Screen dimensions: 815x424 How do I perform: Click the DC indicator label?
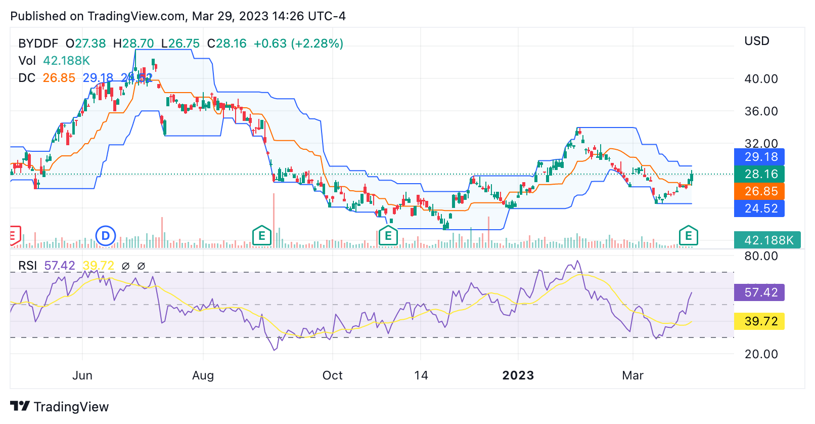tap(27, 78)
